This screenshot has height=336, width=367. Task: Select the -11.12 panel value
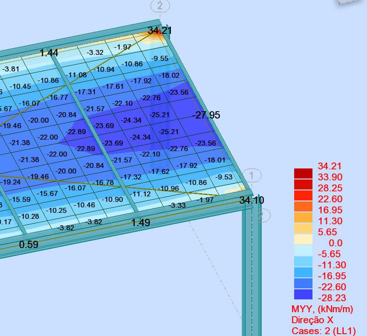coord(141,194)
